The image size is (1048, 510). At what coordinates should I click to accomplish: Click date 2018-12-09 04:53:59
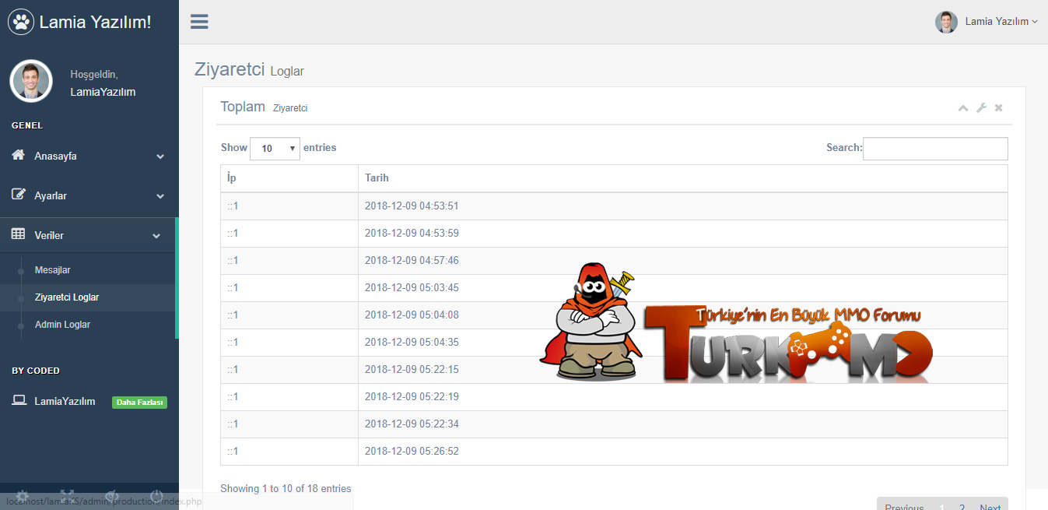(x=412, y=234)
